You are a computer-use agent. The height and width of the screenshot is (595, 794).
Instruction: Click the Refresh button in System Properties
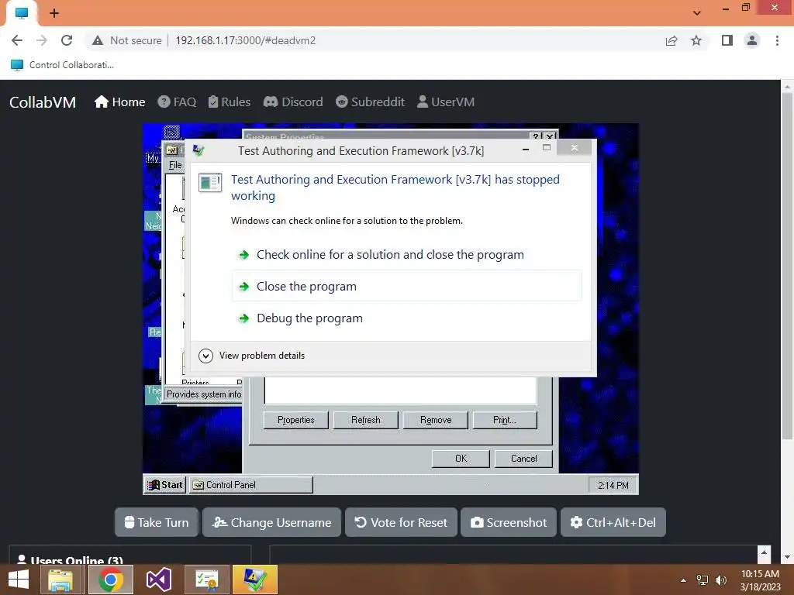366,420
